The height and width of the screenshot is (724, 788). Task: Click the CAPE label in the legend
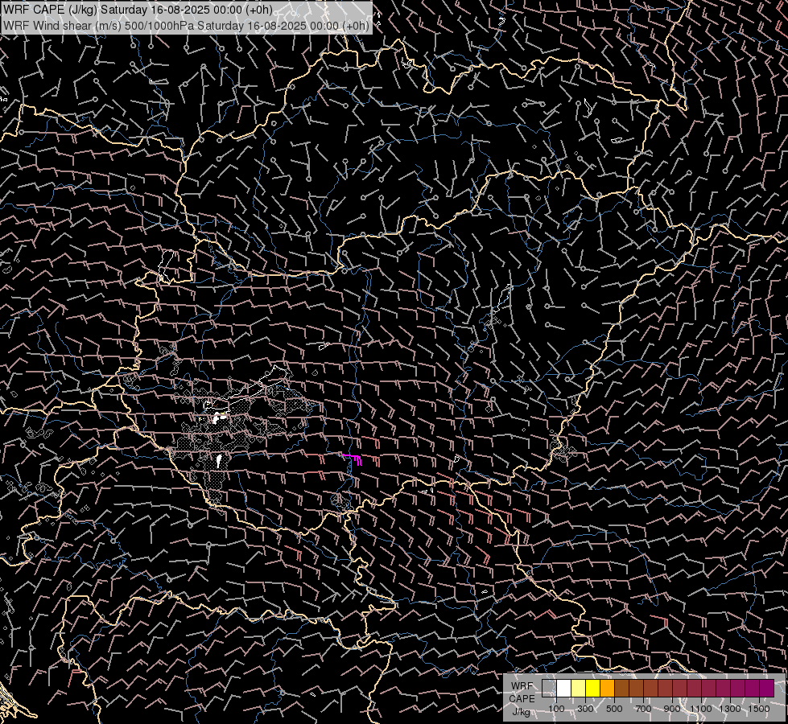pyautogui.click(x=522, y=699)
